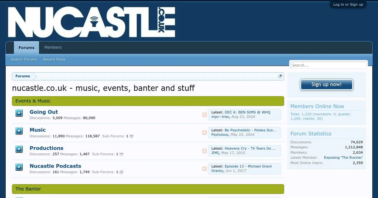Screen dimensions: 378x198
Task: Click the Messages count 1,212,848
Action: coord(354,147)
